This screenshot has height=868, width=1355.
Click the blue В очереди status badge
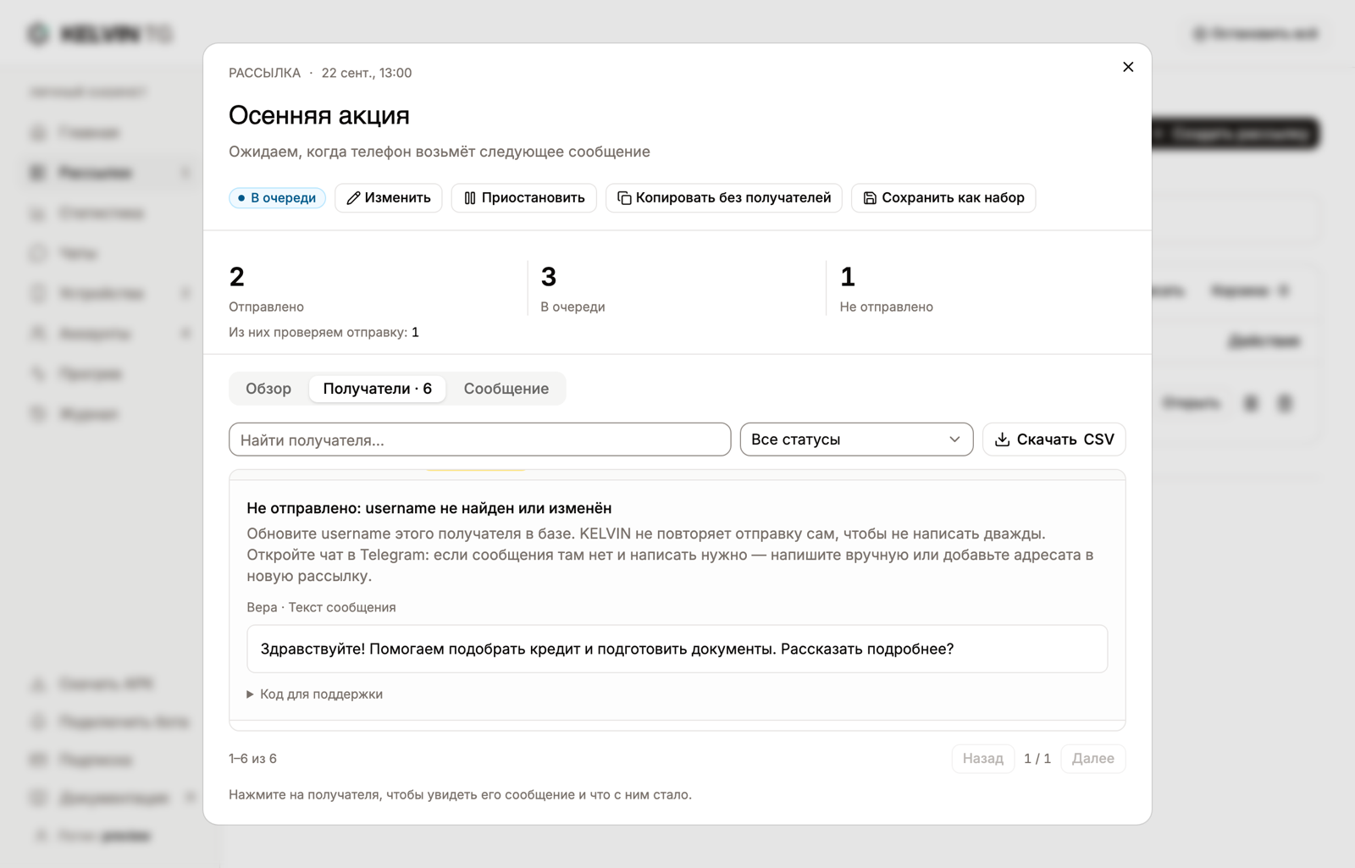277,198
